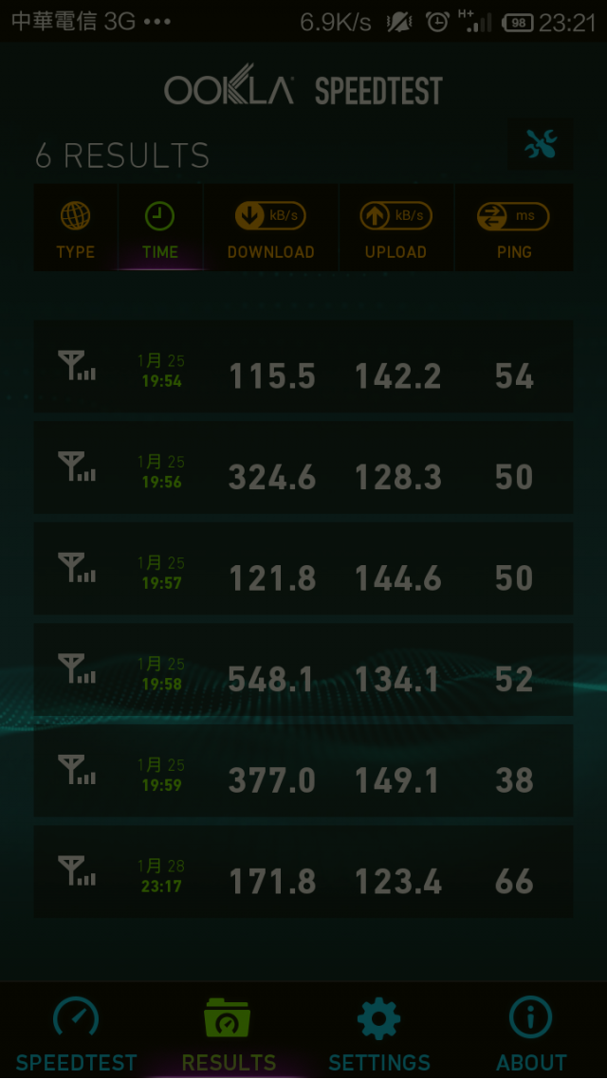Open the 19:59 result with 377.0 download
This screenshot has height=1079, width=607.
pos(303,772)
